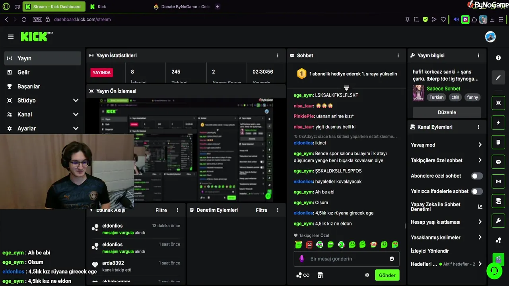The height and width of the screenshot is (286, 509).
Task: Click the browser extensions puzzle icon
Action: click(474, 19)
